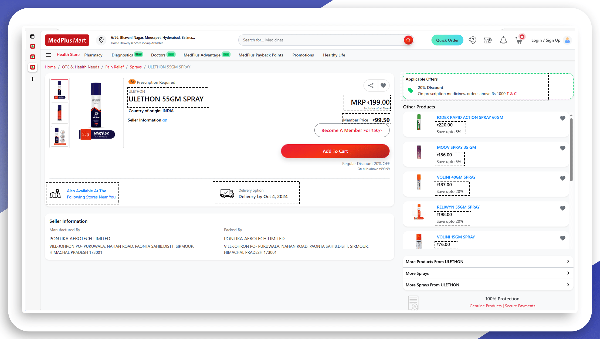This screenshot has height=339, width=600.
Task: Click the 100% Protection document icon
Action: 413,303
